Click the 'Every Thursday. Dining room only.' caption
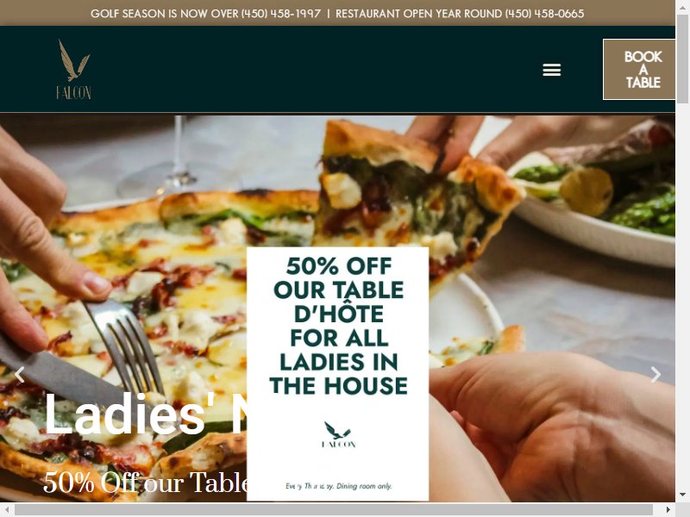 pyautogui.click(x=338, y=486)
